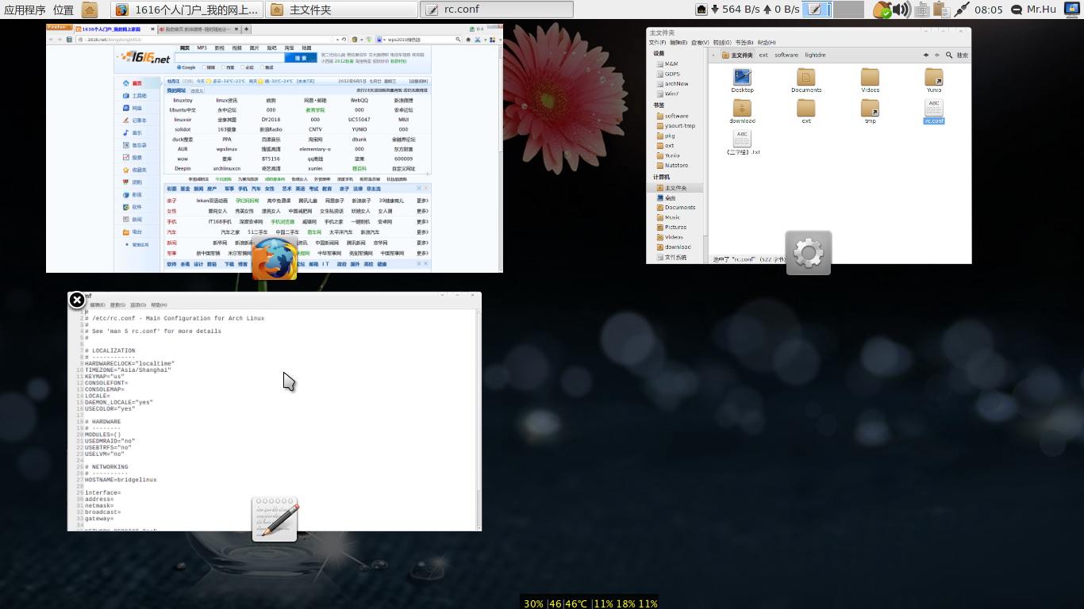Click the 1616.net search input field
The image size is (1084, 609).
[229, 58]
